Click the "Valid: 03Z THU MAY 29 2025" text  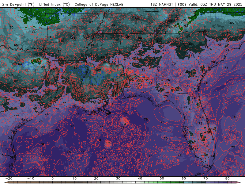click(215, 4)
